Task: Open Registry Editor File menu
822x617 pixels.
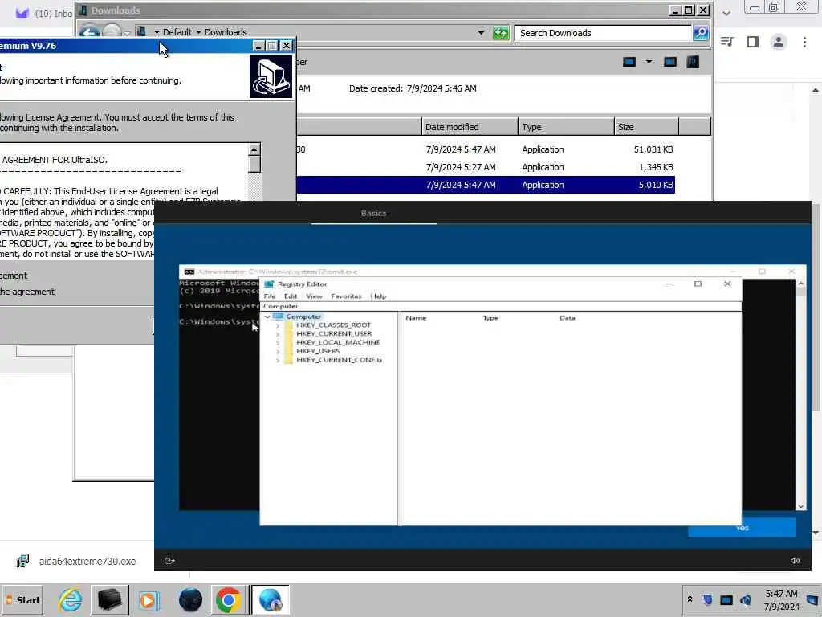Action: [270, 296]
